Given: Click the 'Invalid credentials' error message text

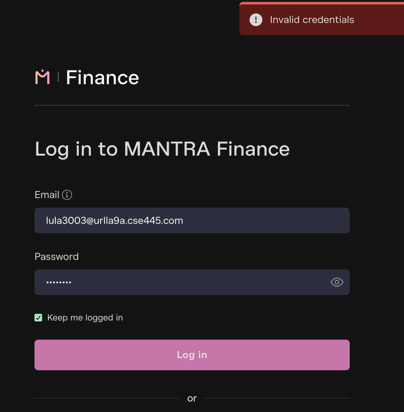Looking at the screenshot, I should tap(312, 20).
